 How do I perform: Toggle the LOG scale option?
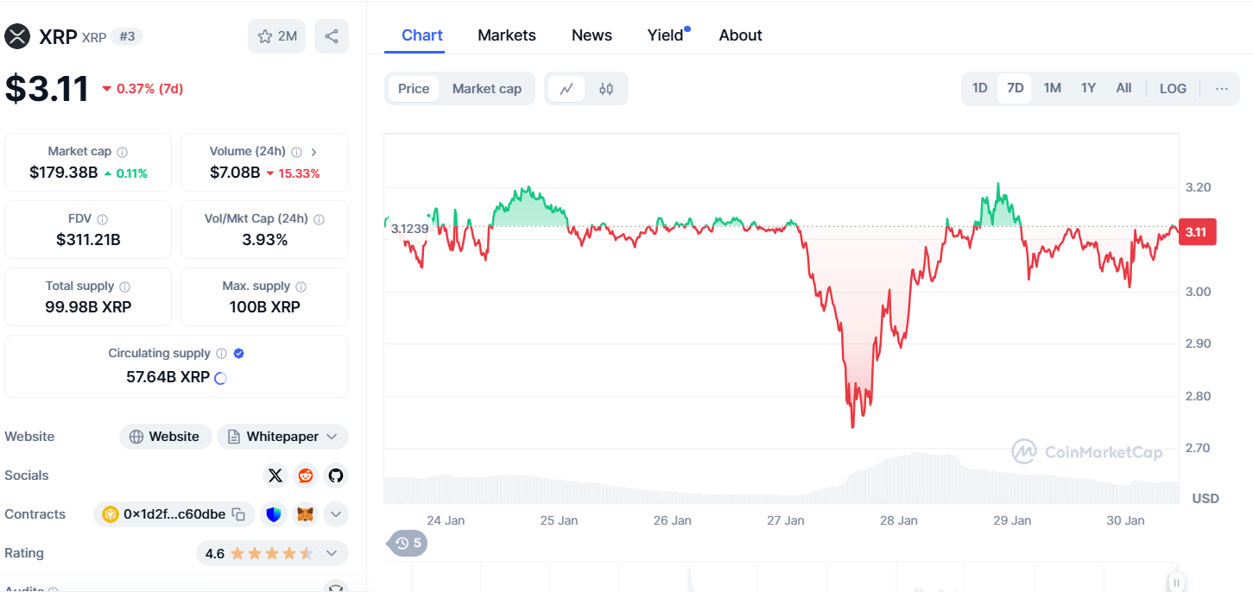[1173, 89]
